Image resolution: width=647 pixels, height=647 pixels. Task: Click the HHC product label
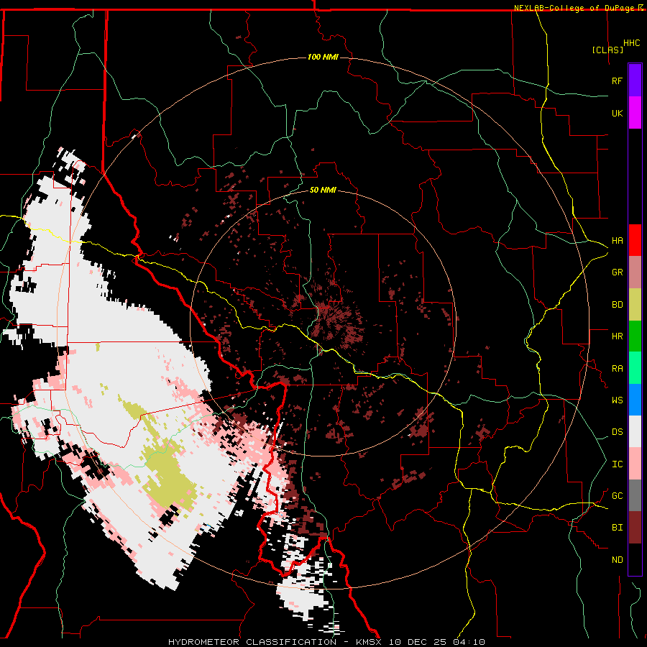coord(632,43)
